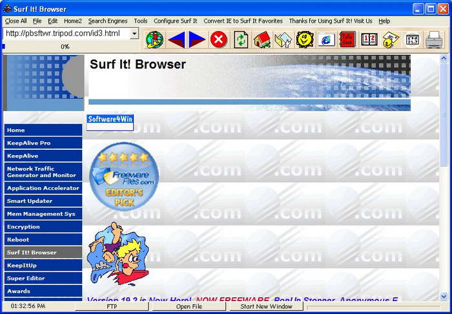The image size is (452, 314).
Task: Click the Open File button
Action: (x=189, y=306)
